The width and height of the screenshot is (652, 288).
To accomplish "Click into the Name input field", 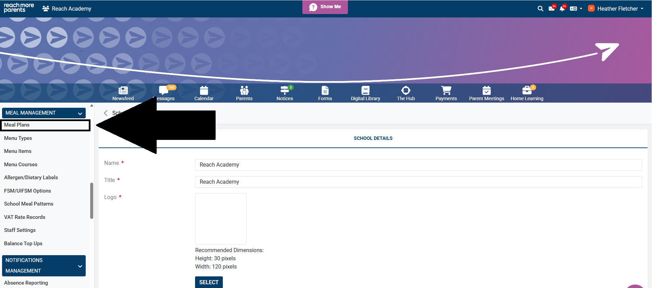I will 418,165.
